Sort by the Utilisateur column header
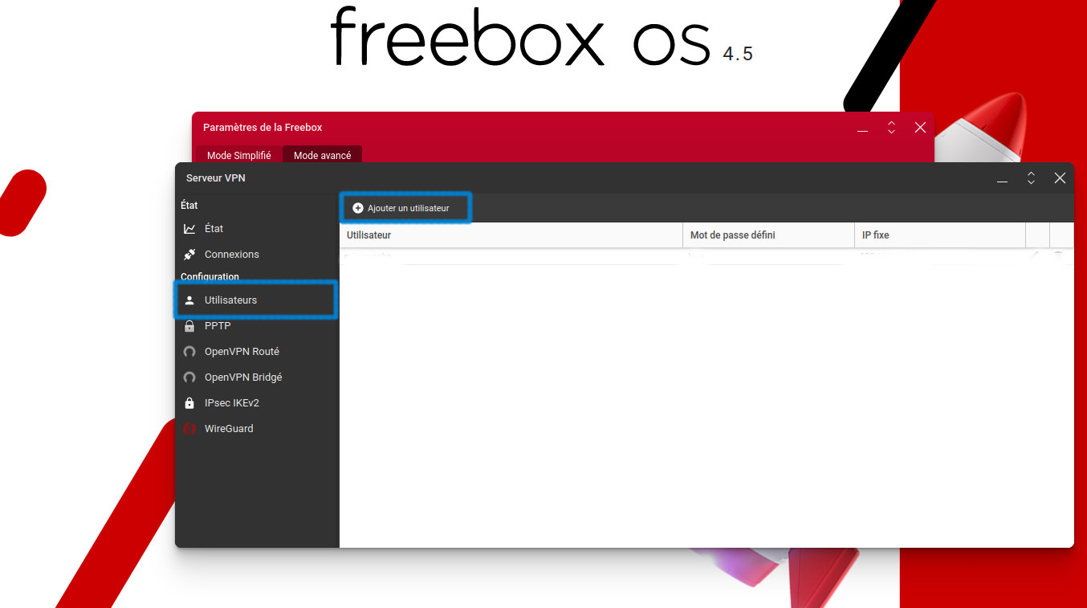Screen dimensions: 1087x608 511,235
